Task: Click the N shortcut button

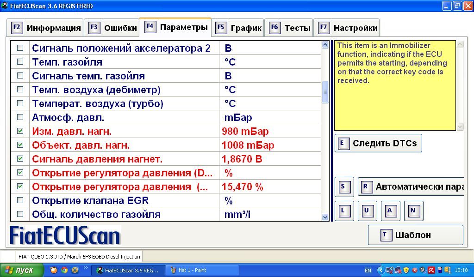Action: [x=413, y=211]
